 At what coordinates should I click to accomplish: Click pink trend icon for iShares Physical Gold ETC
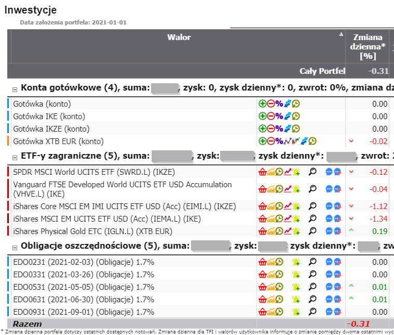click(x=288, y=231)
